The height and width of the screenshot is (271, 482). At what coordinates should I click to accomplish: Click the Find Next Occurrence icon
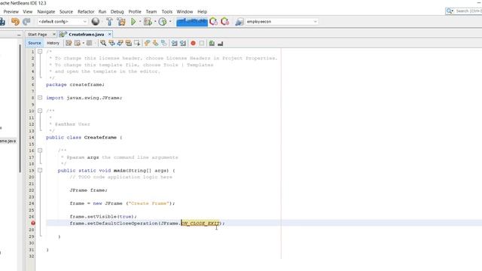(120, 44)
